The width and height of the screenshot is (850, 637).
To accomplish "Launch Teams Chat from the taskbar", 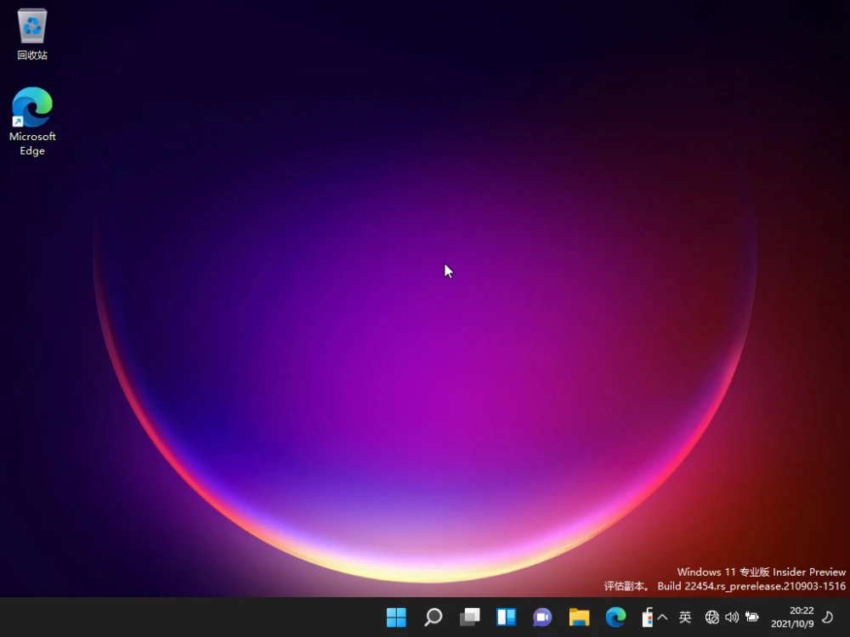I will point(542,617).
